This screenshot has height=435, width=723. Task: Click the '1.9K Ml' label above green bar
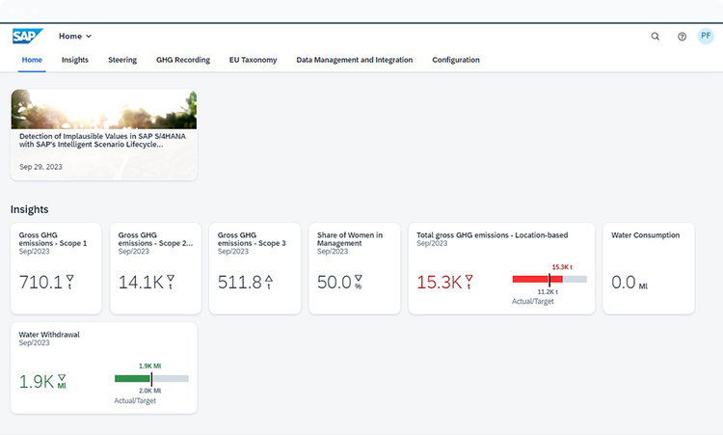[150, 366]
